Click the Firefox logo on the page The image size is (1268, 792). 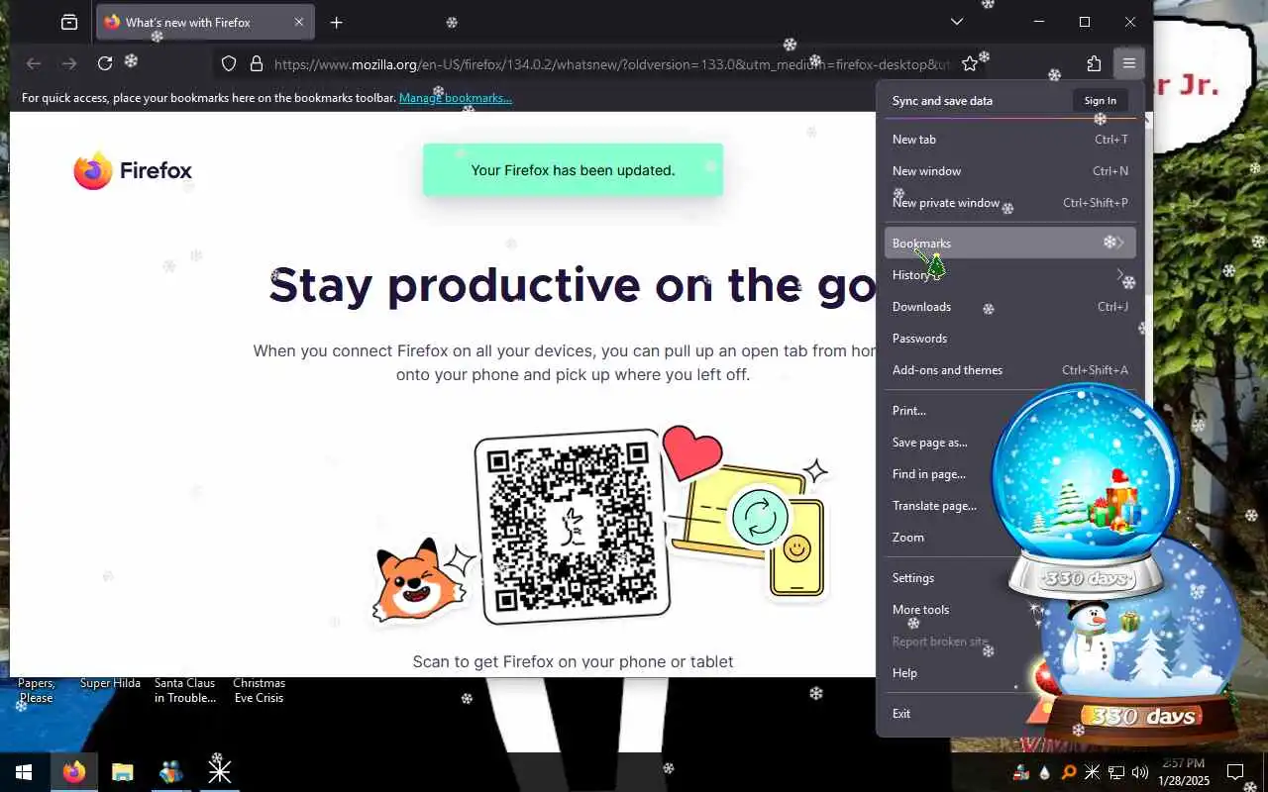133,170
